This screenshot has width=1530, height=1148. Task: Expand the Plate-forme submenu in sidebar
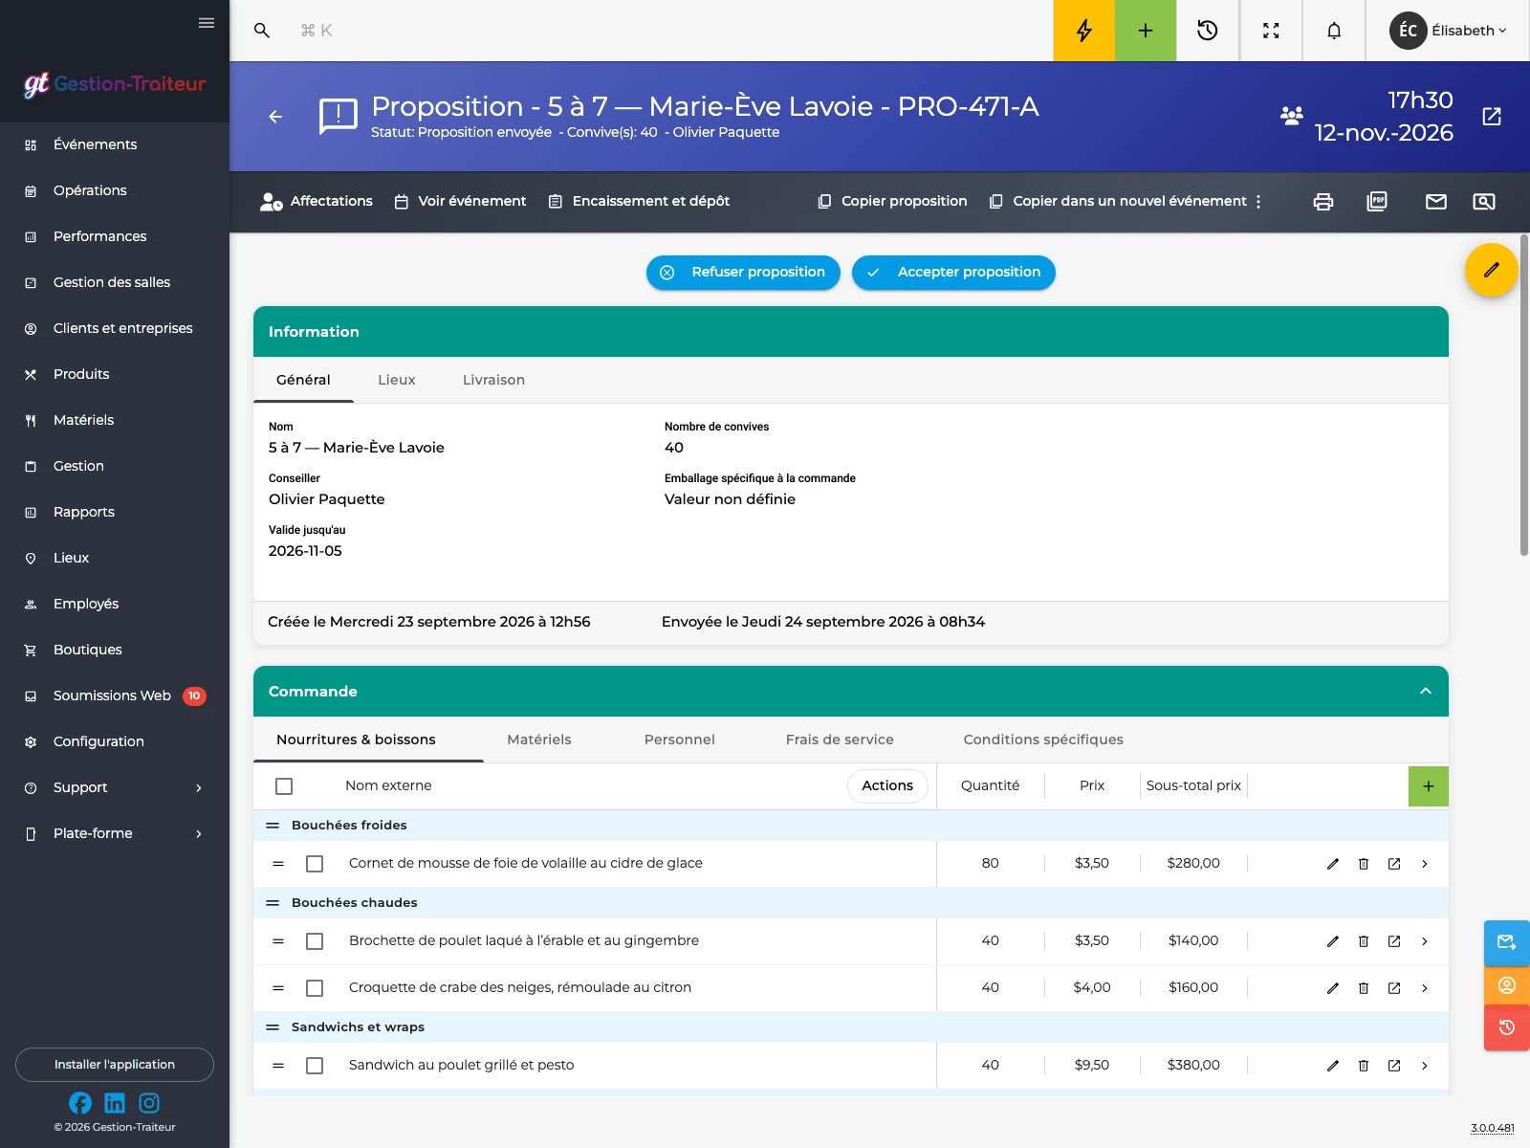pos(115,833)
